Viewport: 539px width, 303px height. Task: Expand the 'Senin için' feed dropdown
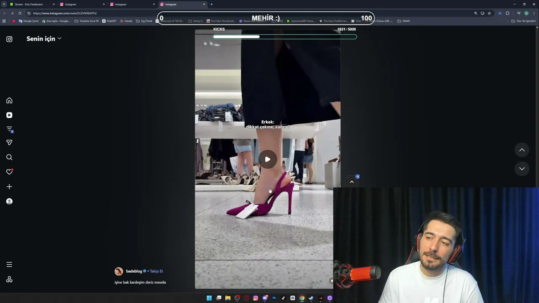(x=44, y=39)
